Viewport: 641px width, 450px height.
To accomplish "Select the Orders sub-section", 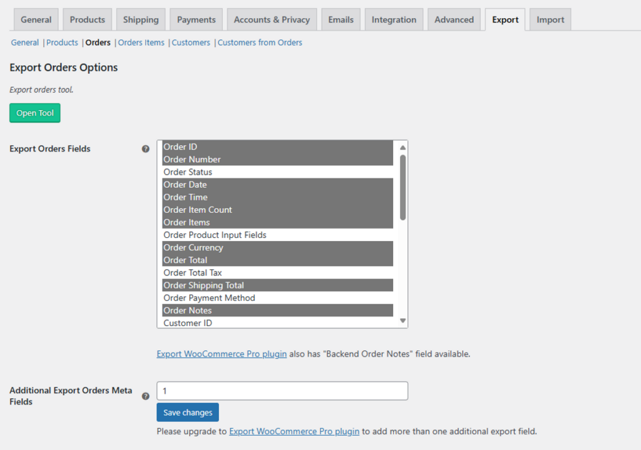I will 98,43.
